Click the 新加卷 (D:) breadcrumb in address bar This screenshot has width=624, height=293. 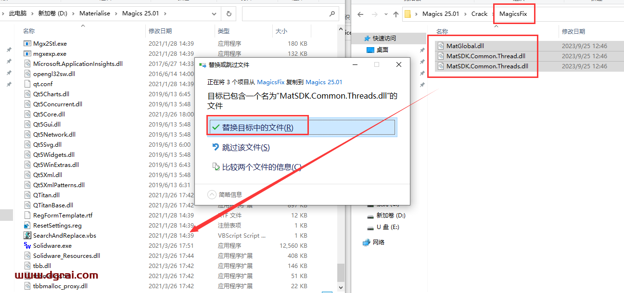pos(53,13)
